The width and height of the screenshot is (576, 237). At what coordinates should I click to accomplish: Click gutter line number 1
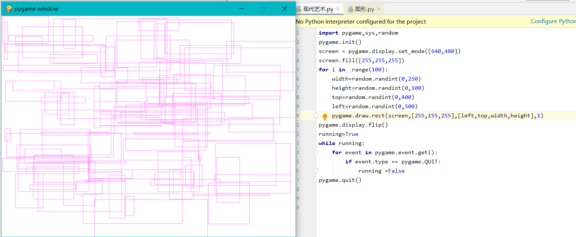(x=298, y=33)
